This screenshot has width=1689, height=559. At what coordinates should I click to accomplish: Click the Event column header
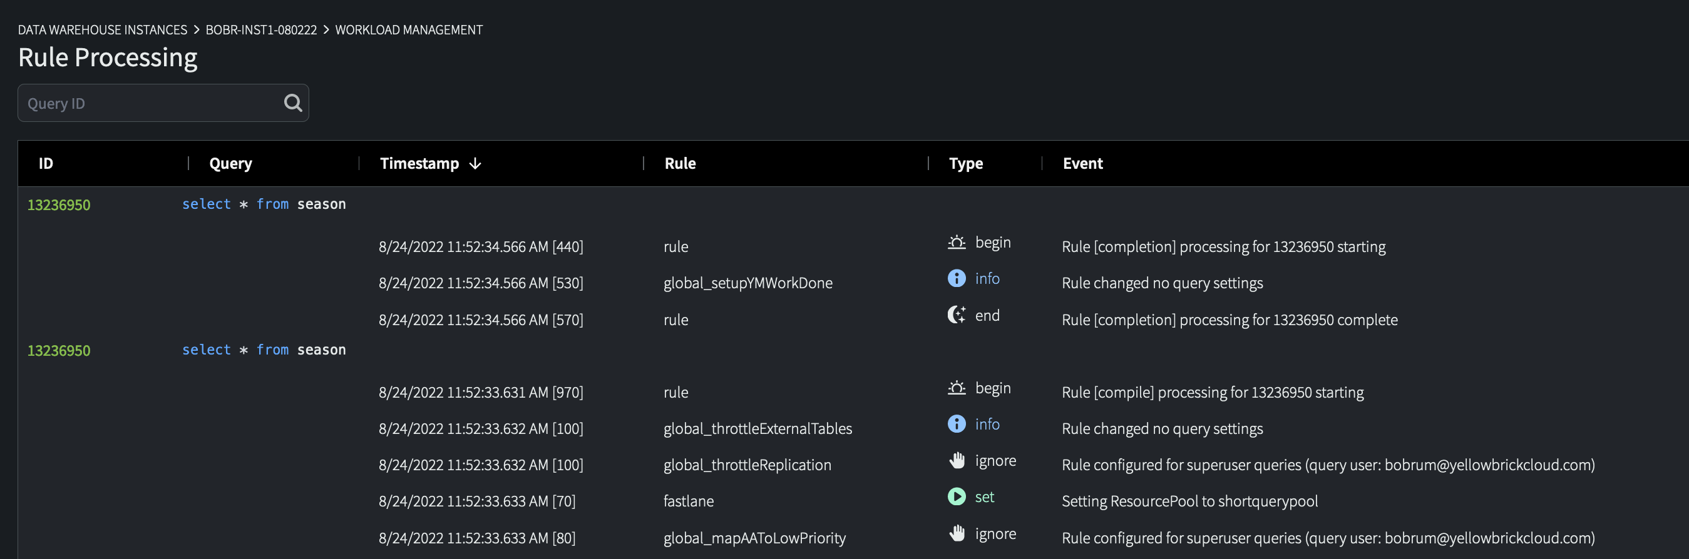tap(1082, 164)
